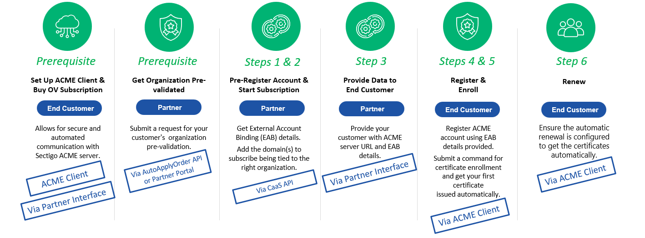Click the Step 6 heading text
Image resolution: width=645 pixels, height=238 pixels.
571,61
